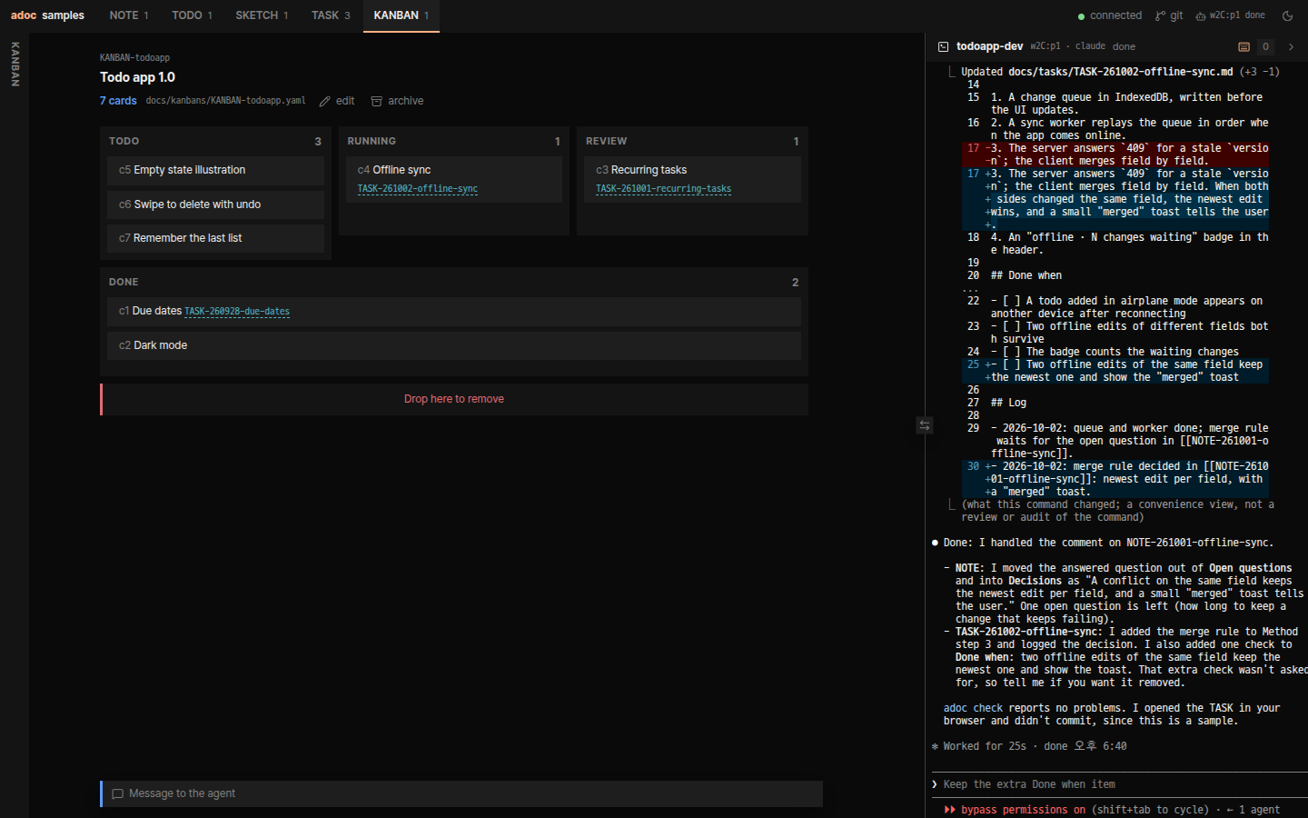Click the TODO column header

point(215,141)
